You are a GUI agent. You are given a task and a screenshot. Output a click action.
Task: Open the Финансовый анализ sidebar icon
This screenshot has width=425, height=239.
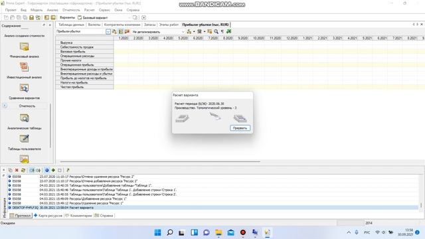pos(24,46)
